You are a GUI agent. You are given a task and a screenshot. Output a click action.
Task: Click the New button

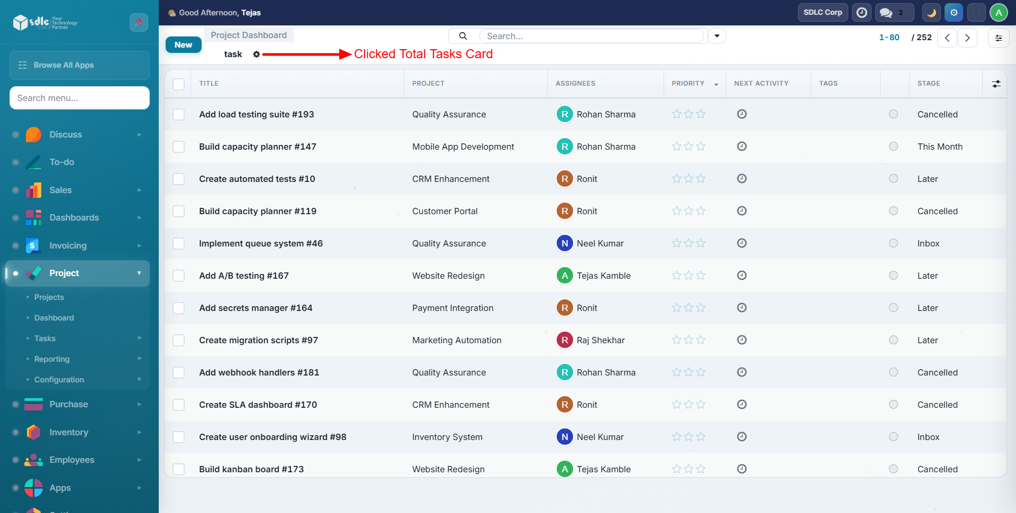183,45
